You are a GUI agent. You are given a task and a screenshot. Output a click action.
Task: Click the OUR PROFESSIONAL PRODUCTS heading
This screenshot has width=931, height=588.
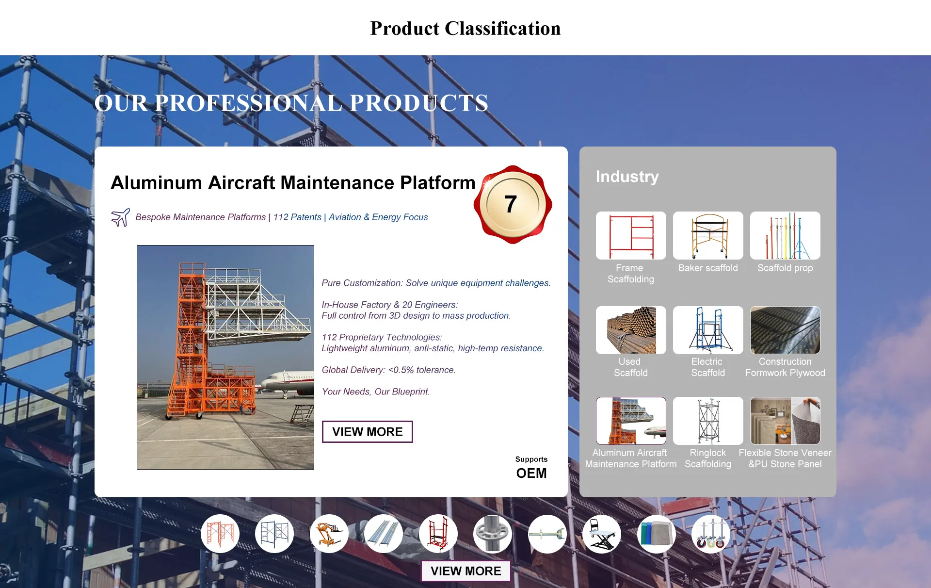click(x=291, y=103)
